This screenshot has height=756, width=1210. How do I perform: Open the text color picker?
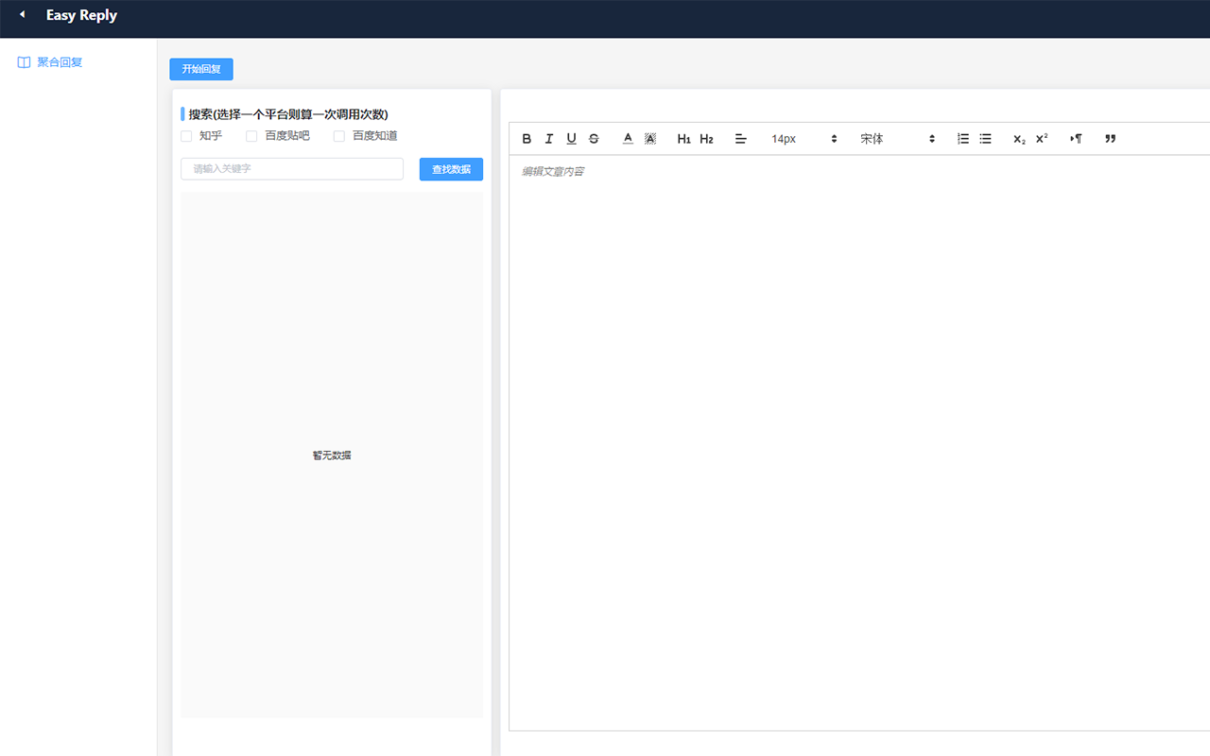[x=628, y=139]
